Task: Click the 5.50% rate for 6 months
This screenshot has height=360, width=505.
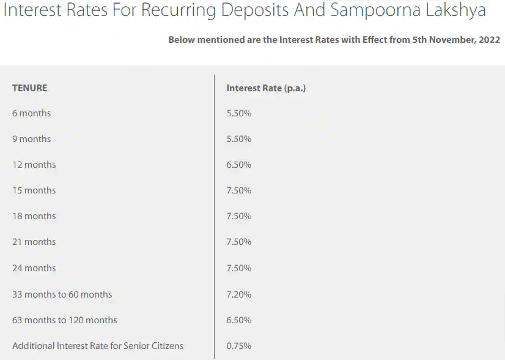Action: pos(238,113)
